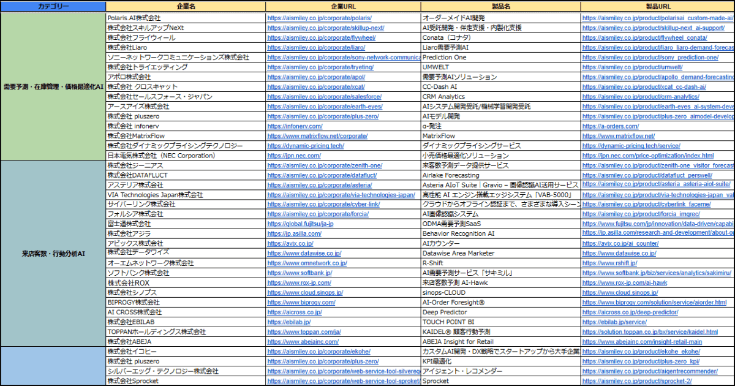Open the aismiley corporate/polaris link
Image resolution: width=735 pixels, height=386 pixels.
tap(319, 18)
